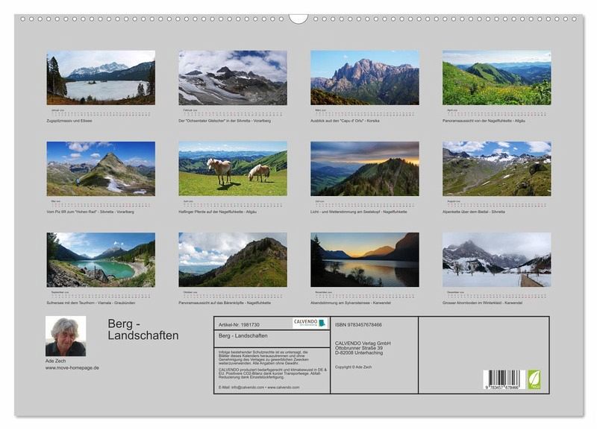
Task: Select the "Alpenkette über dem Bieltal" caption
Action: click(x=474, y=212)
